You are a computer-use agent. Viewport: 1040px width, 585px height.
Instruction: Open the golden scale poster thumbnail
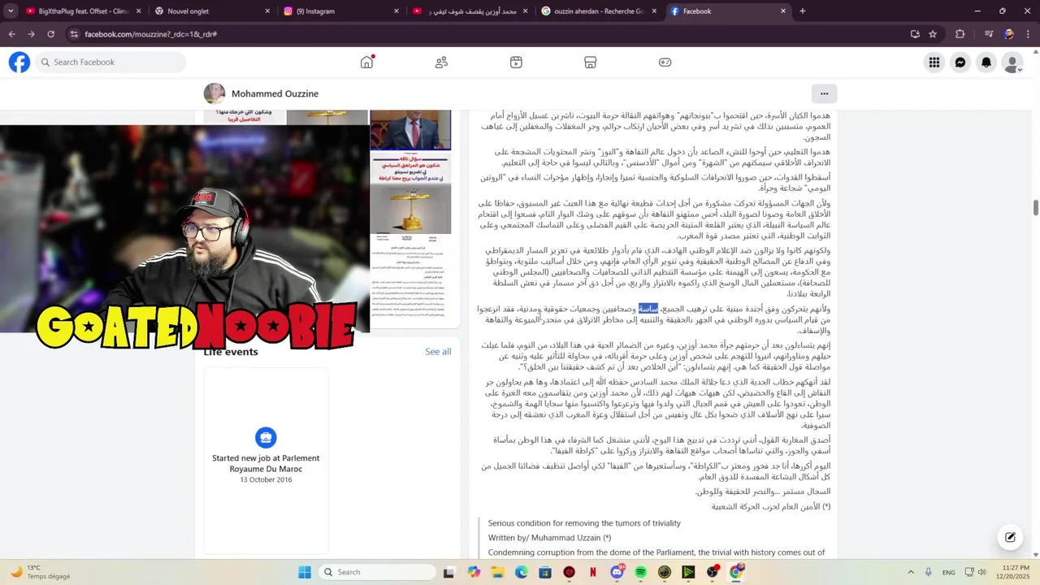[x=410, y=193]
